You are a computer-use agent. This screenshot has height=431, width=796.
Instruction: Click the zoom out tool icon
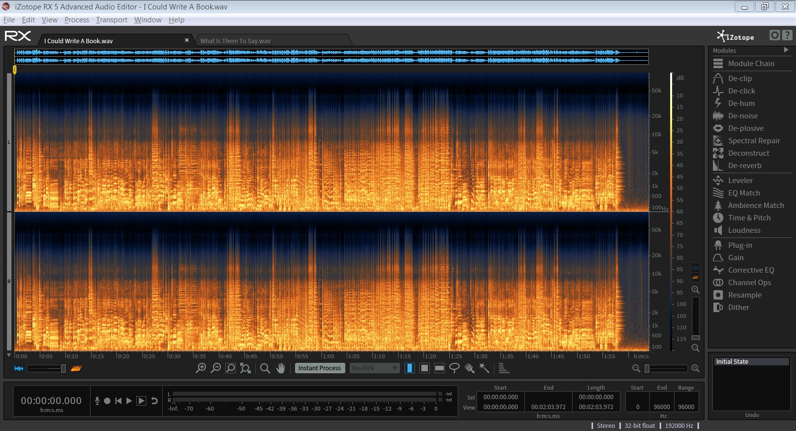216,368
